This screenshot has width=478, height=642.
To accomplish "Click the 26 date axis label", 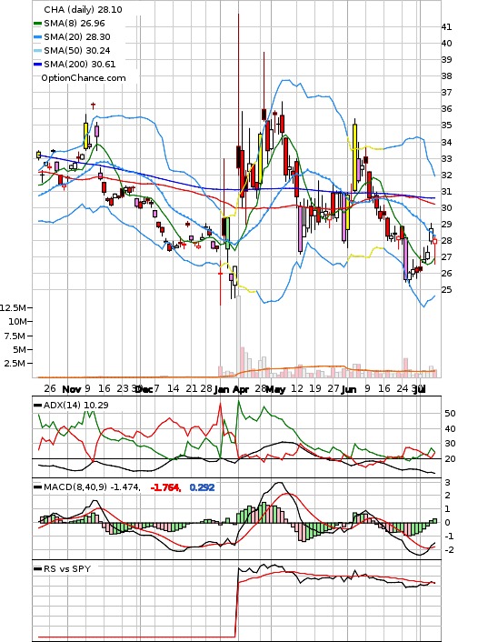I will pos(50,388).
